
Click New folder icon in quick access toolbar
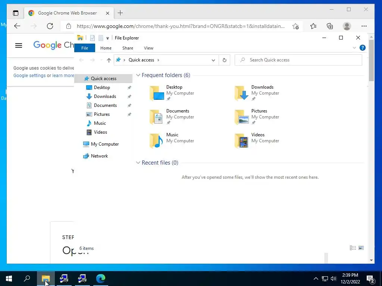pyautogui.click(x=101, y=38)
